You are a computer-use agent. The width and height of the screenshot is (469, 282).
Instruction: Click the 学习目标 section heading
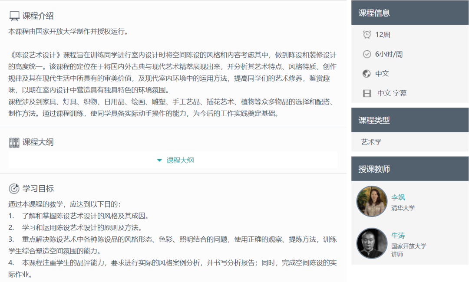(38, 189)
